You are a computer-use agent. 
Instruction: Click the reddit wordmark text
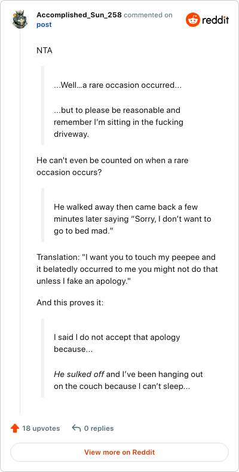(x=216, y=20)
